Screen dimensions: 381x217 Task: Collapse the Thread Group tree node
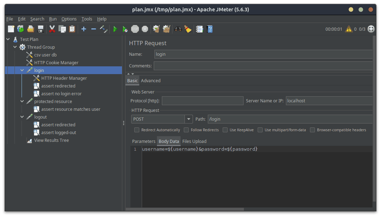(x=15, y=47)
